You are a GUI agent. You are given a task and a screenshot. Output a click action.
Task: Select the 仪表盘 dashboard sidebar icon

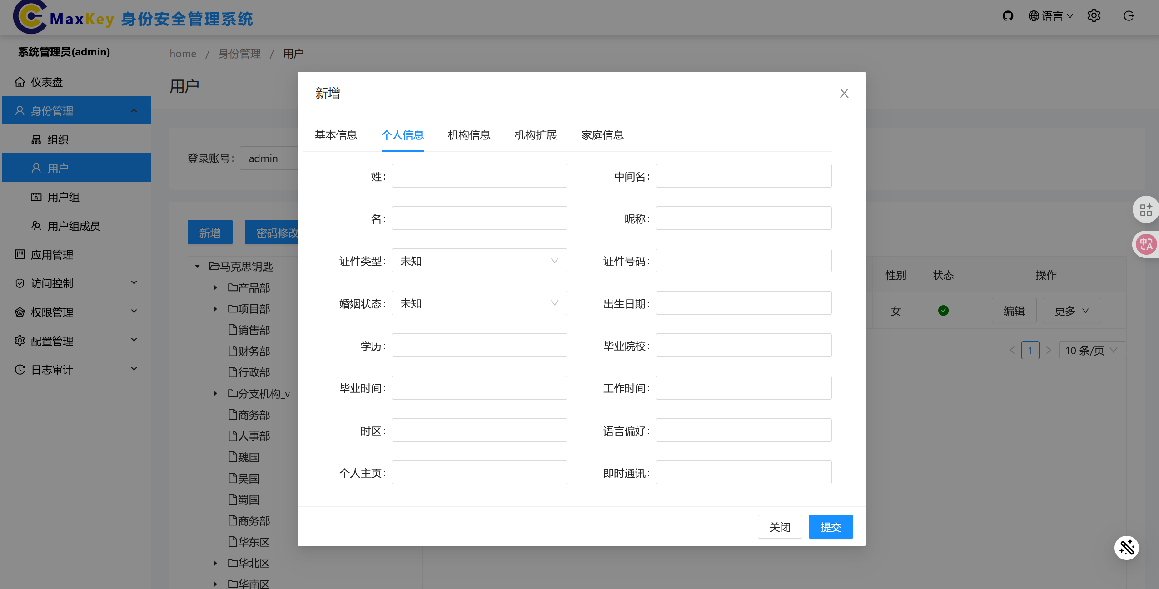(x=20, y=82)
